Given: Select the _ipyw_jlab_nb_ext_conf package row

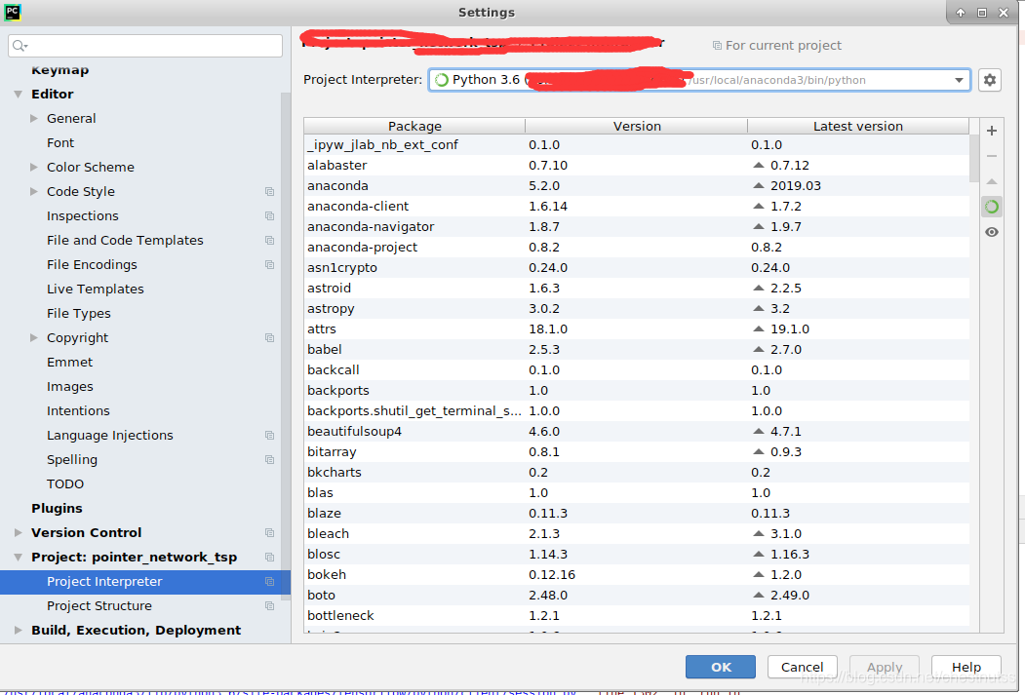Looking at the screenshot, I should (637, 145).
